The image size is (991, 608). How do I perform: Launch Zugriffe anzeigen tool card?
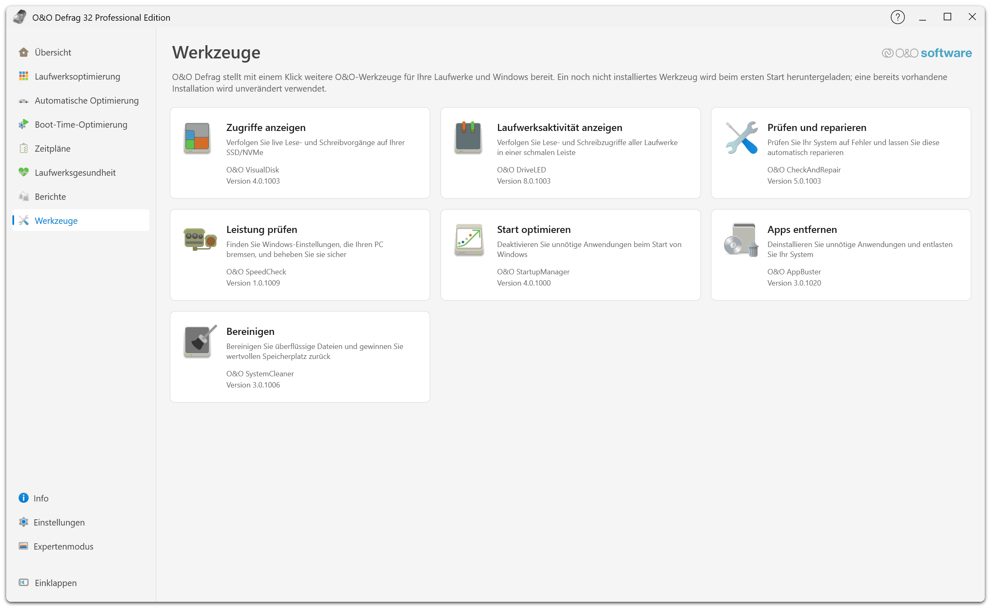300,153
